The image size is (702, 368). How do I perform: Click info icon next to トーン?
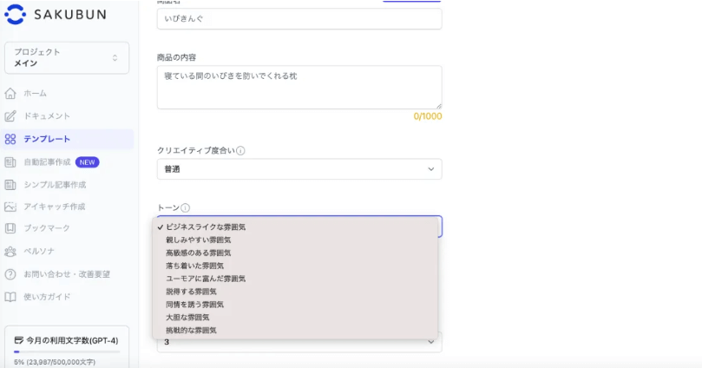point(185,207)
